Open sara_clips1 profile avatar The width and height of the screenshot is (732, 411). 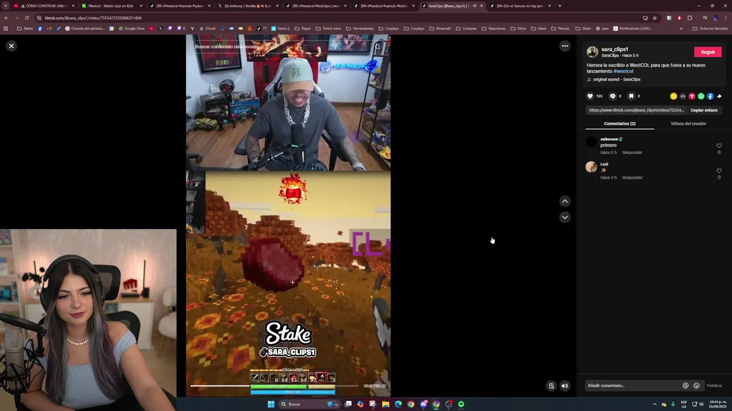click(x=592, y=52)
